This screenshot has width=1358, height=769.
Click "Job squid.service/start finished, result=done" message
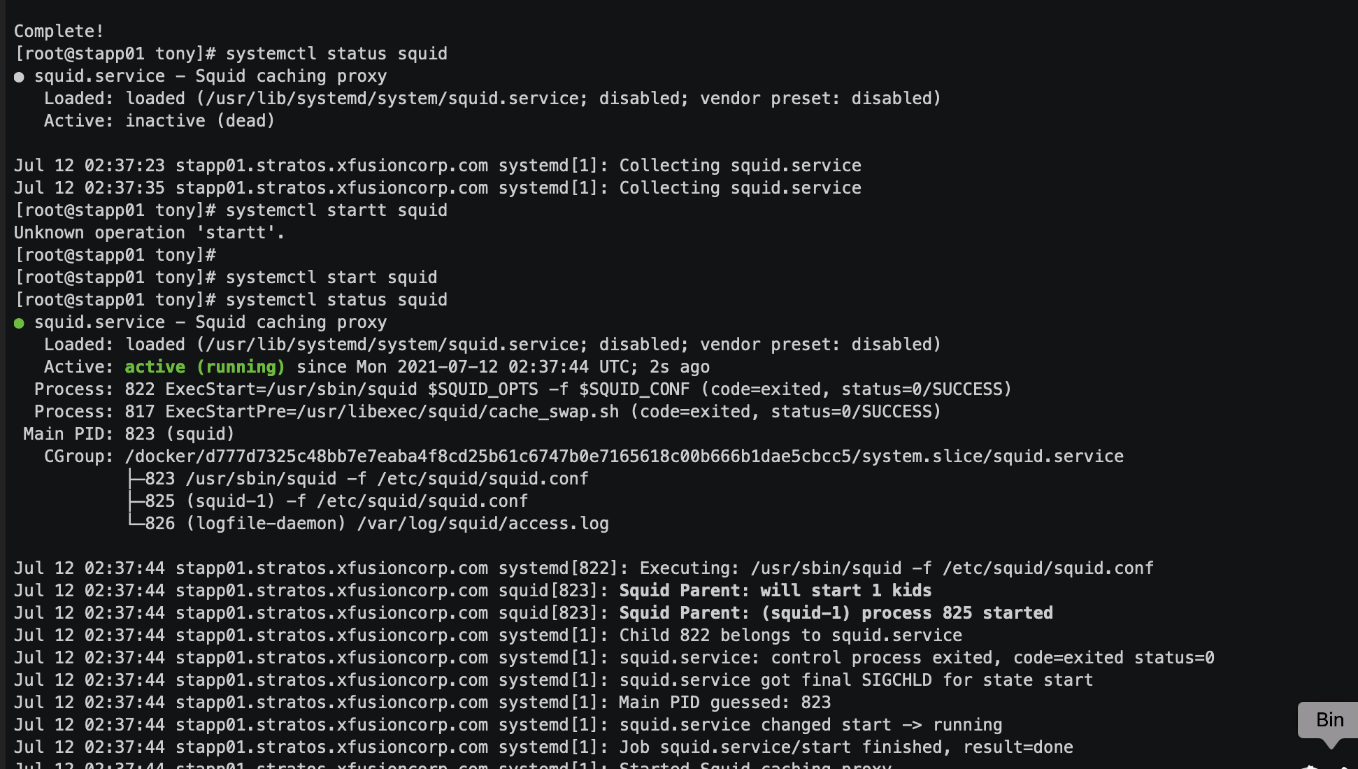[x=845, y=747]
